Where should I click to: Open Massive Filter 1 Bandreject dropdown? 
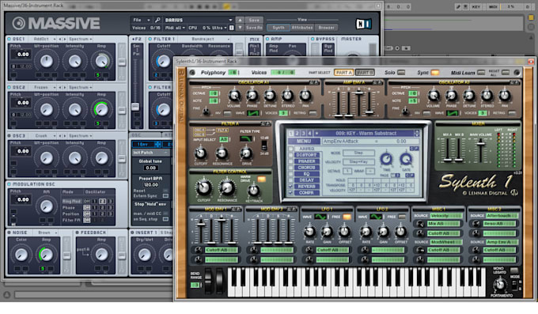click(210, 39)
